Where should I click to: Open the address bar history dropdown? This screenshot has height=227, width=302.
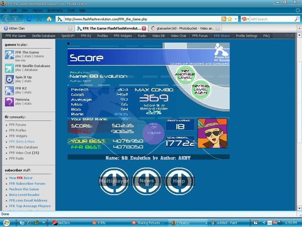click(x=236, y=19)
